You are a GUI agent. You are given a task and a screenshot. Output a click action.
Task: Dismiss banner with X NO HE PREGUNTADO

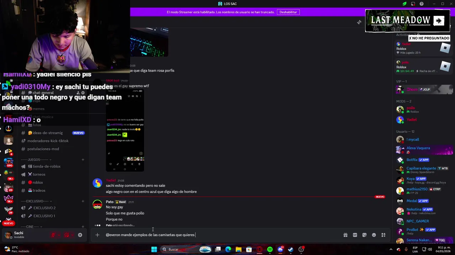click(429, 38)
